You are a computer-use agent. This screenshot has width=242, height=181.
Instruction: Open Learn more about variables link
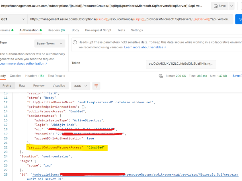145,47
